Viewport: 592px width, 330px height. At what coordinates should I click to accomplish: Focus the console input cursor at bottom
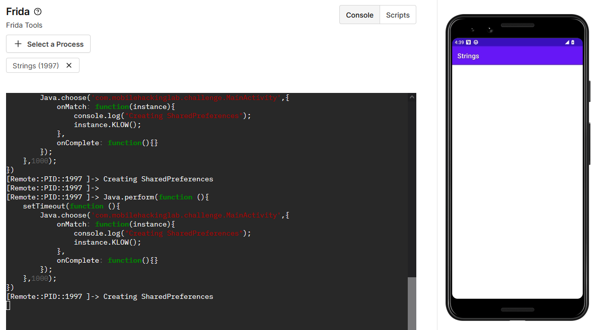click(x=9, y=305)
